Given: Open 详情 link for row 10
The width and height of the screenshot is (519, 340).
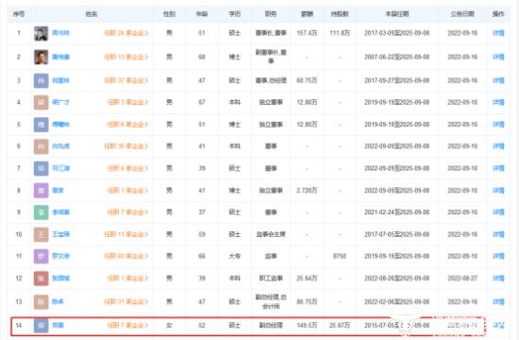Looking at the screenshot, I should pyautogui.click(x=498, y=234).
